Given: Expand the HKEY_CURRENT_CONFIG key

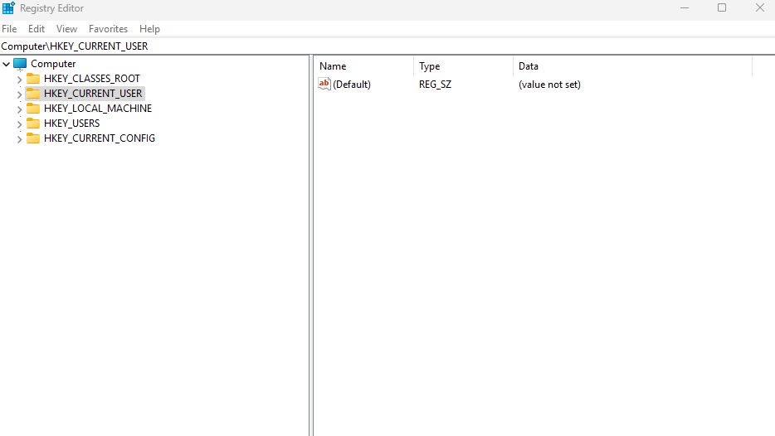Looking at the screenshot, I should coord(19,139).
